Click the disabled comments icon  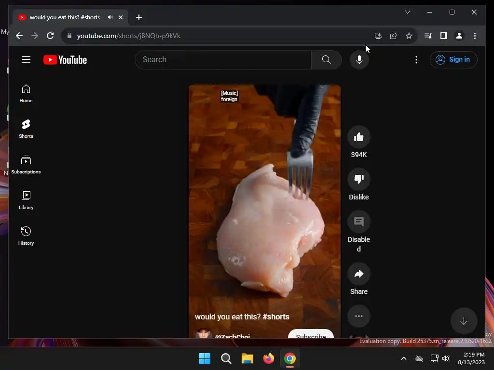pyautogui.click(x=358, y=222)
